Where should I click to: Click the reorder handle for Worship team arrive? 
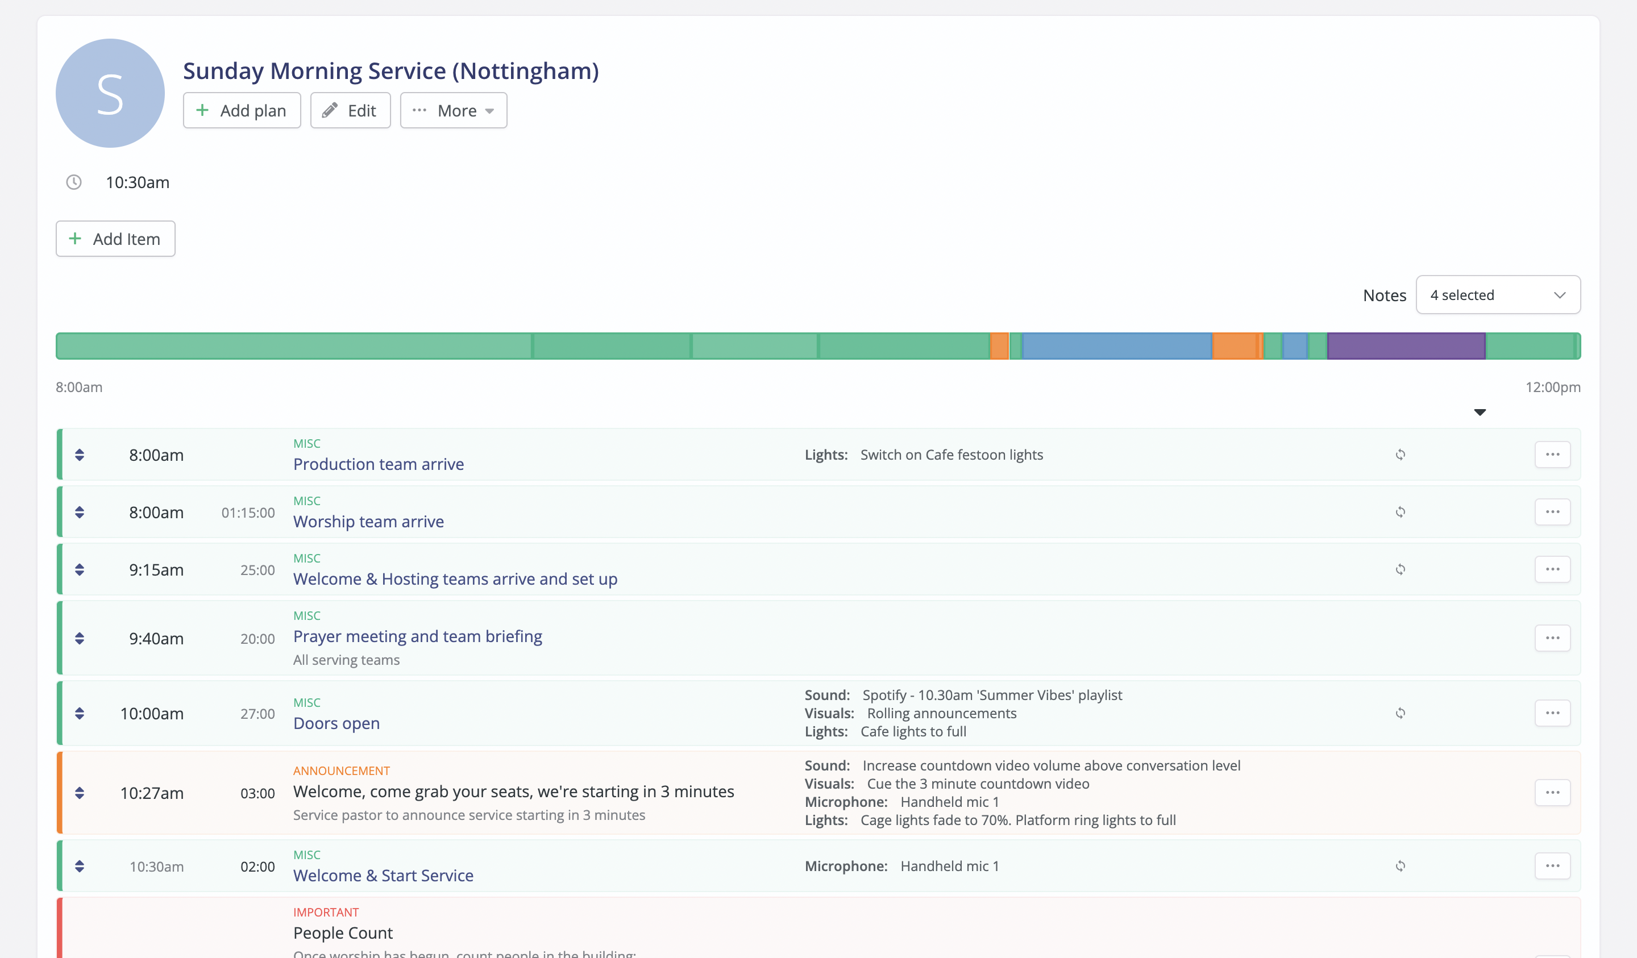[x=80, y=511]
